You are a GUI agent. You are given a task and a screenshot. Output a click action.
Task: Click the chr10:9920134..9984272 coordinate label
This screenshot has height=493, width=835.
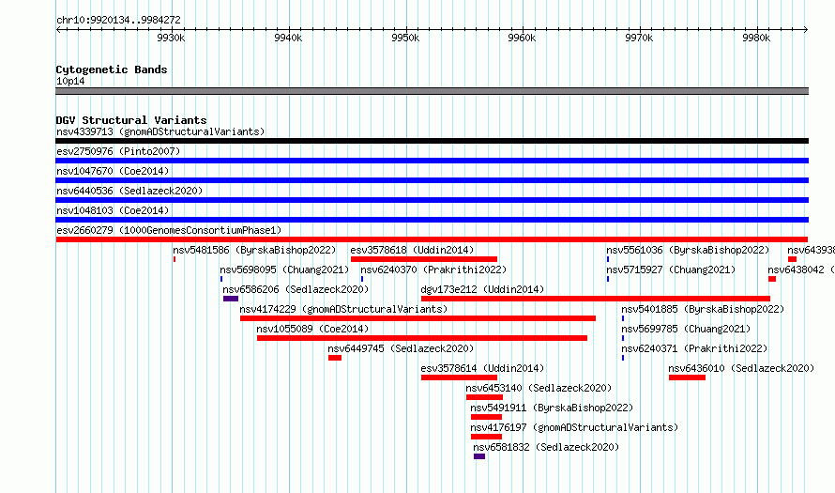[118, 20]
